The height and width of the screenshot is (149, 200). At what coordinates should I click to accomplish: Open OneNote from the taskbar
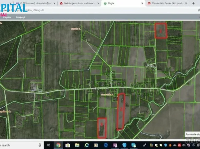(115, 145)
